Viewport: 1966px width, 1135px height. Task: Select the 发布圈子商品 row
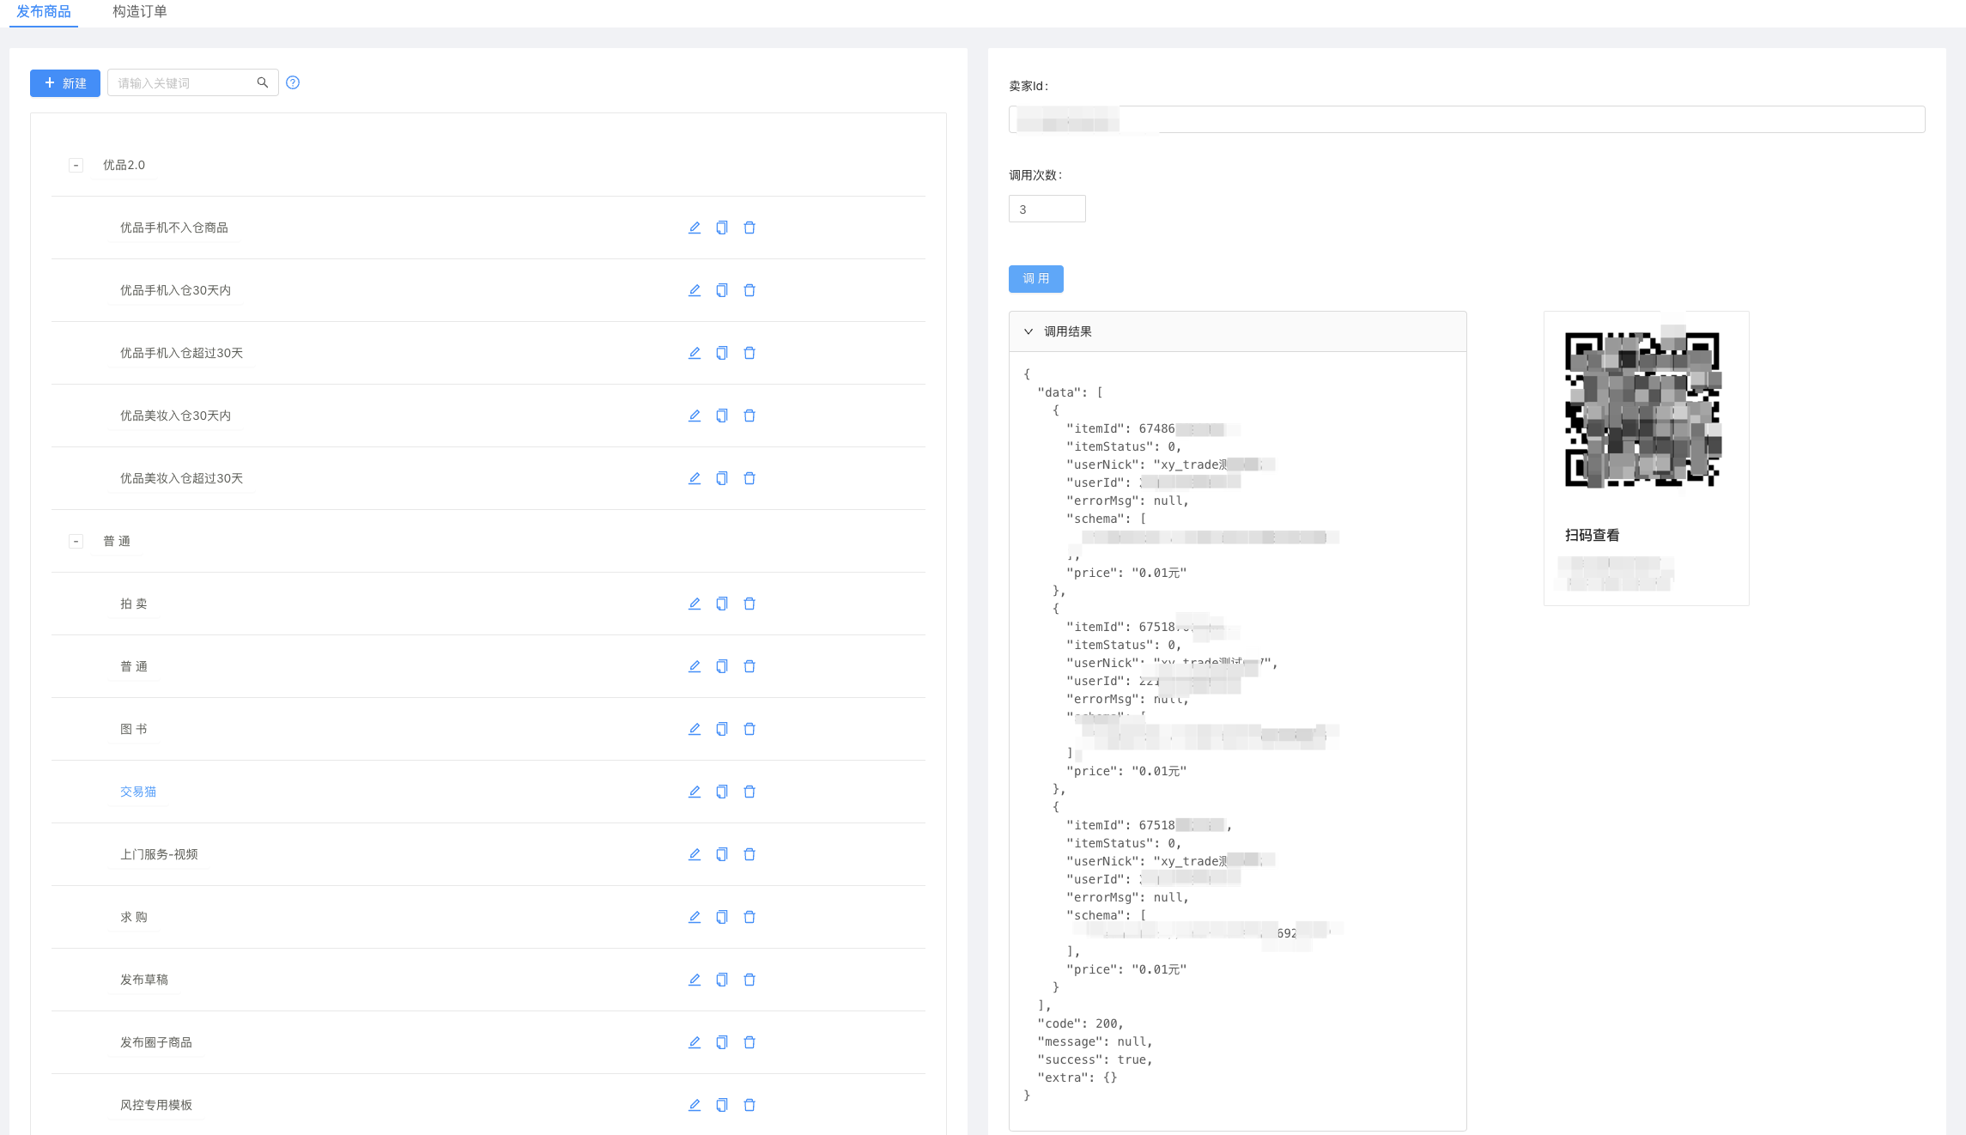pyautogui.click(x=488, y=1042)
